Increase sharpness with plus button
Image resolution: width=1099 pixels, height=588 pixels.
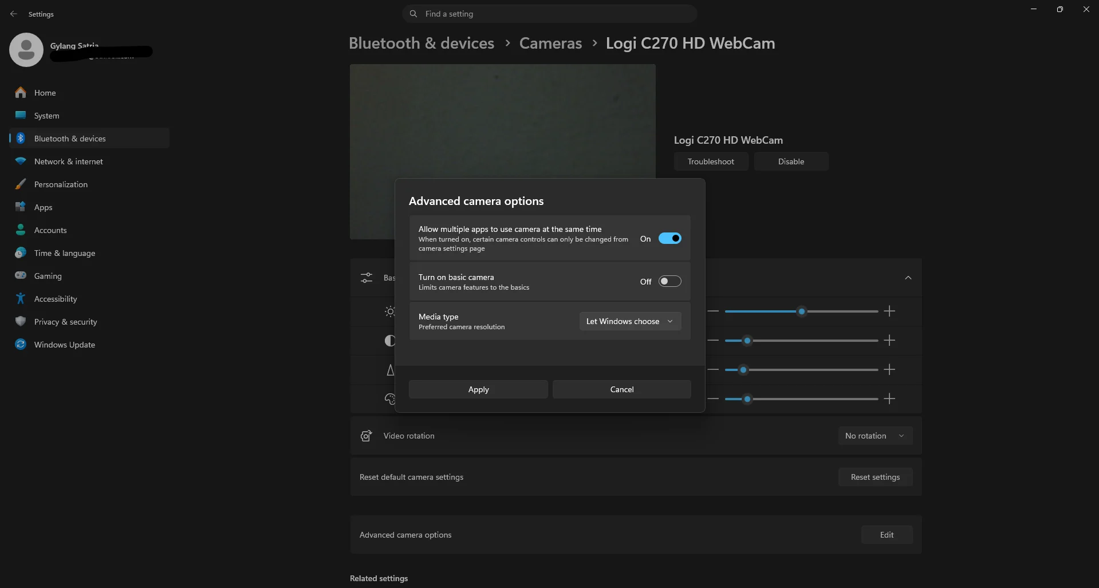point(889,370)
